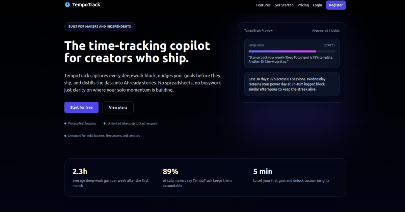Open the Features page from the navbar

point(263,5)
